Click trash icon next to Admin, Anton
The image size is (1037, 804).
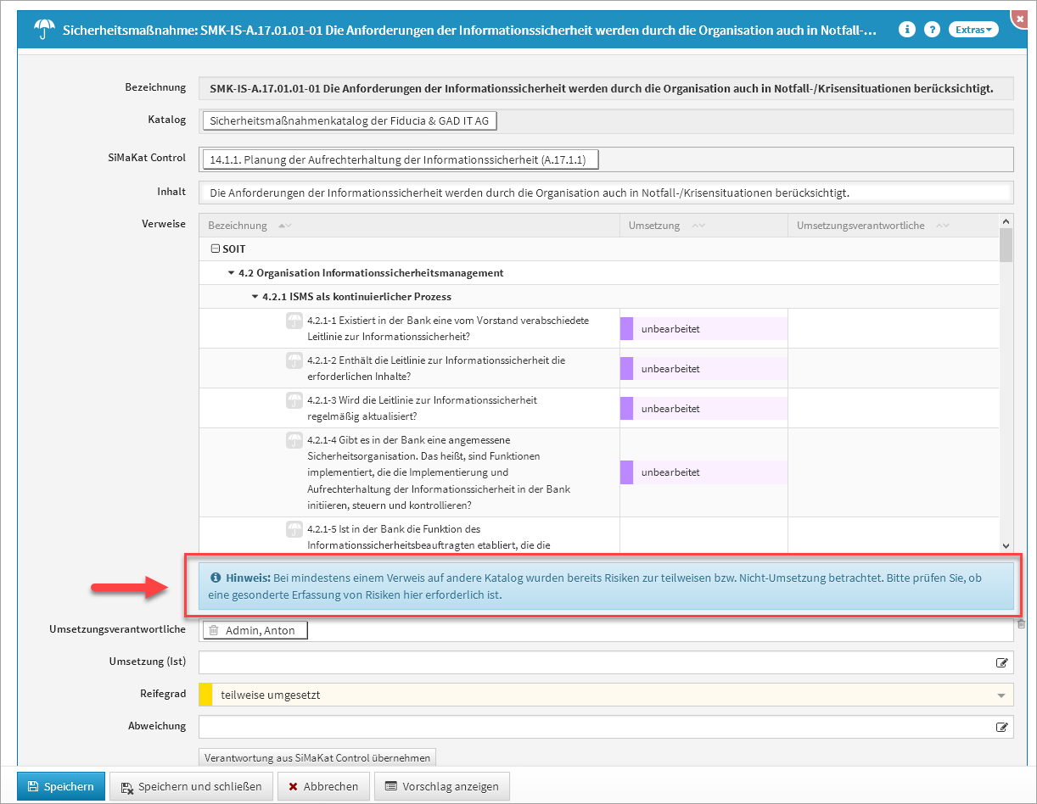(214, 630)
